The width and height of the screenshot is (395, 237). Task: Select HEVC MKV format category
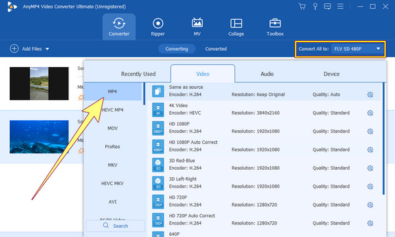pyautogui.click(x=113, y=184)
